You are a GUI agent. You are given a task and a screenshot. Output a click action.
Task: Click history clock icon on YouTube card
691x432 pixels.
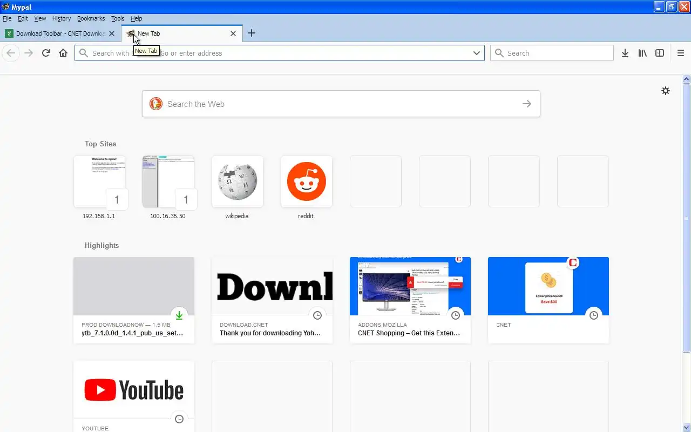pyautogui.click(x=179, y=419)
